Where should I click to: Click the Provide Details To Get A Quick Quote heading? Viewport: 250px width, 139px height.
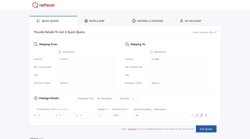pos(59,32)
